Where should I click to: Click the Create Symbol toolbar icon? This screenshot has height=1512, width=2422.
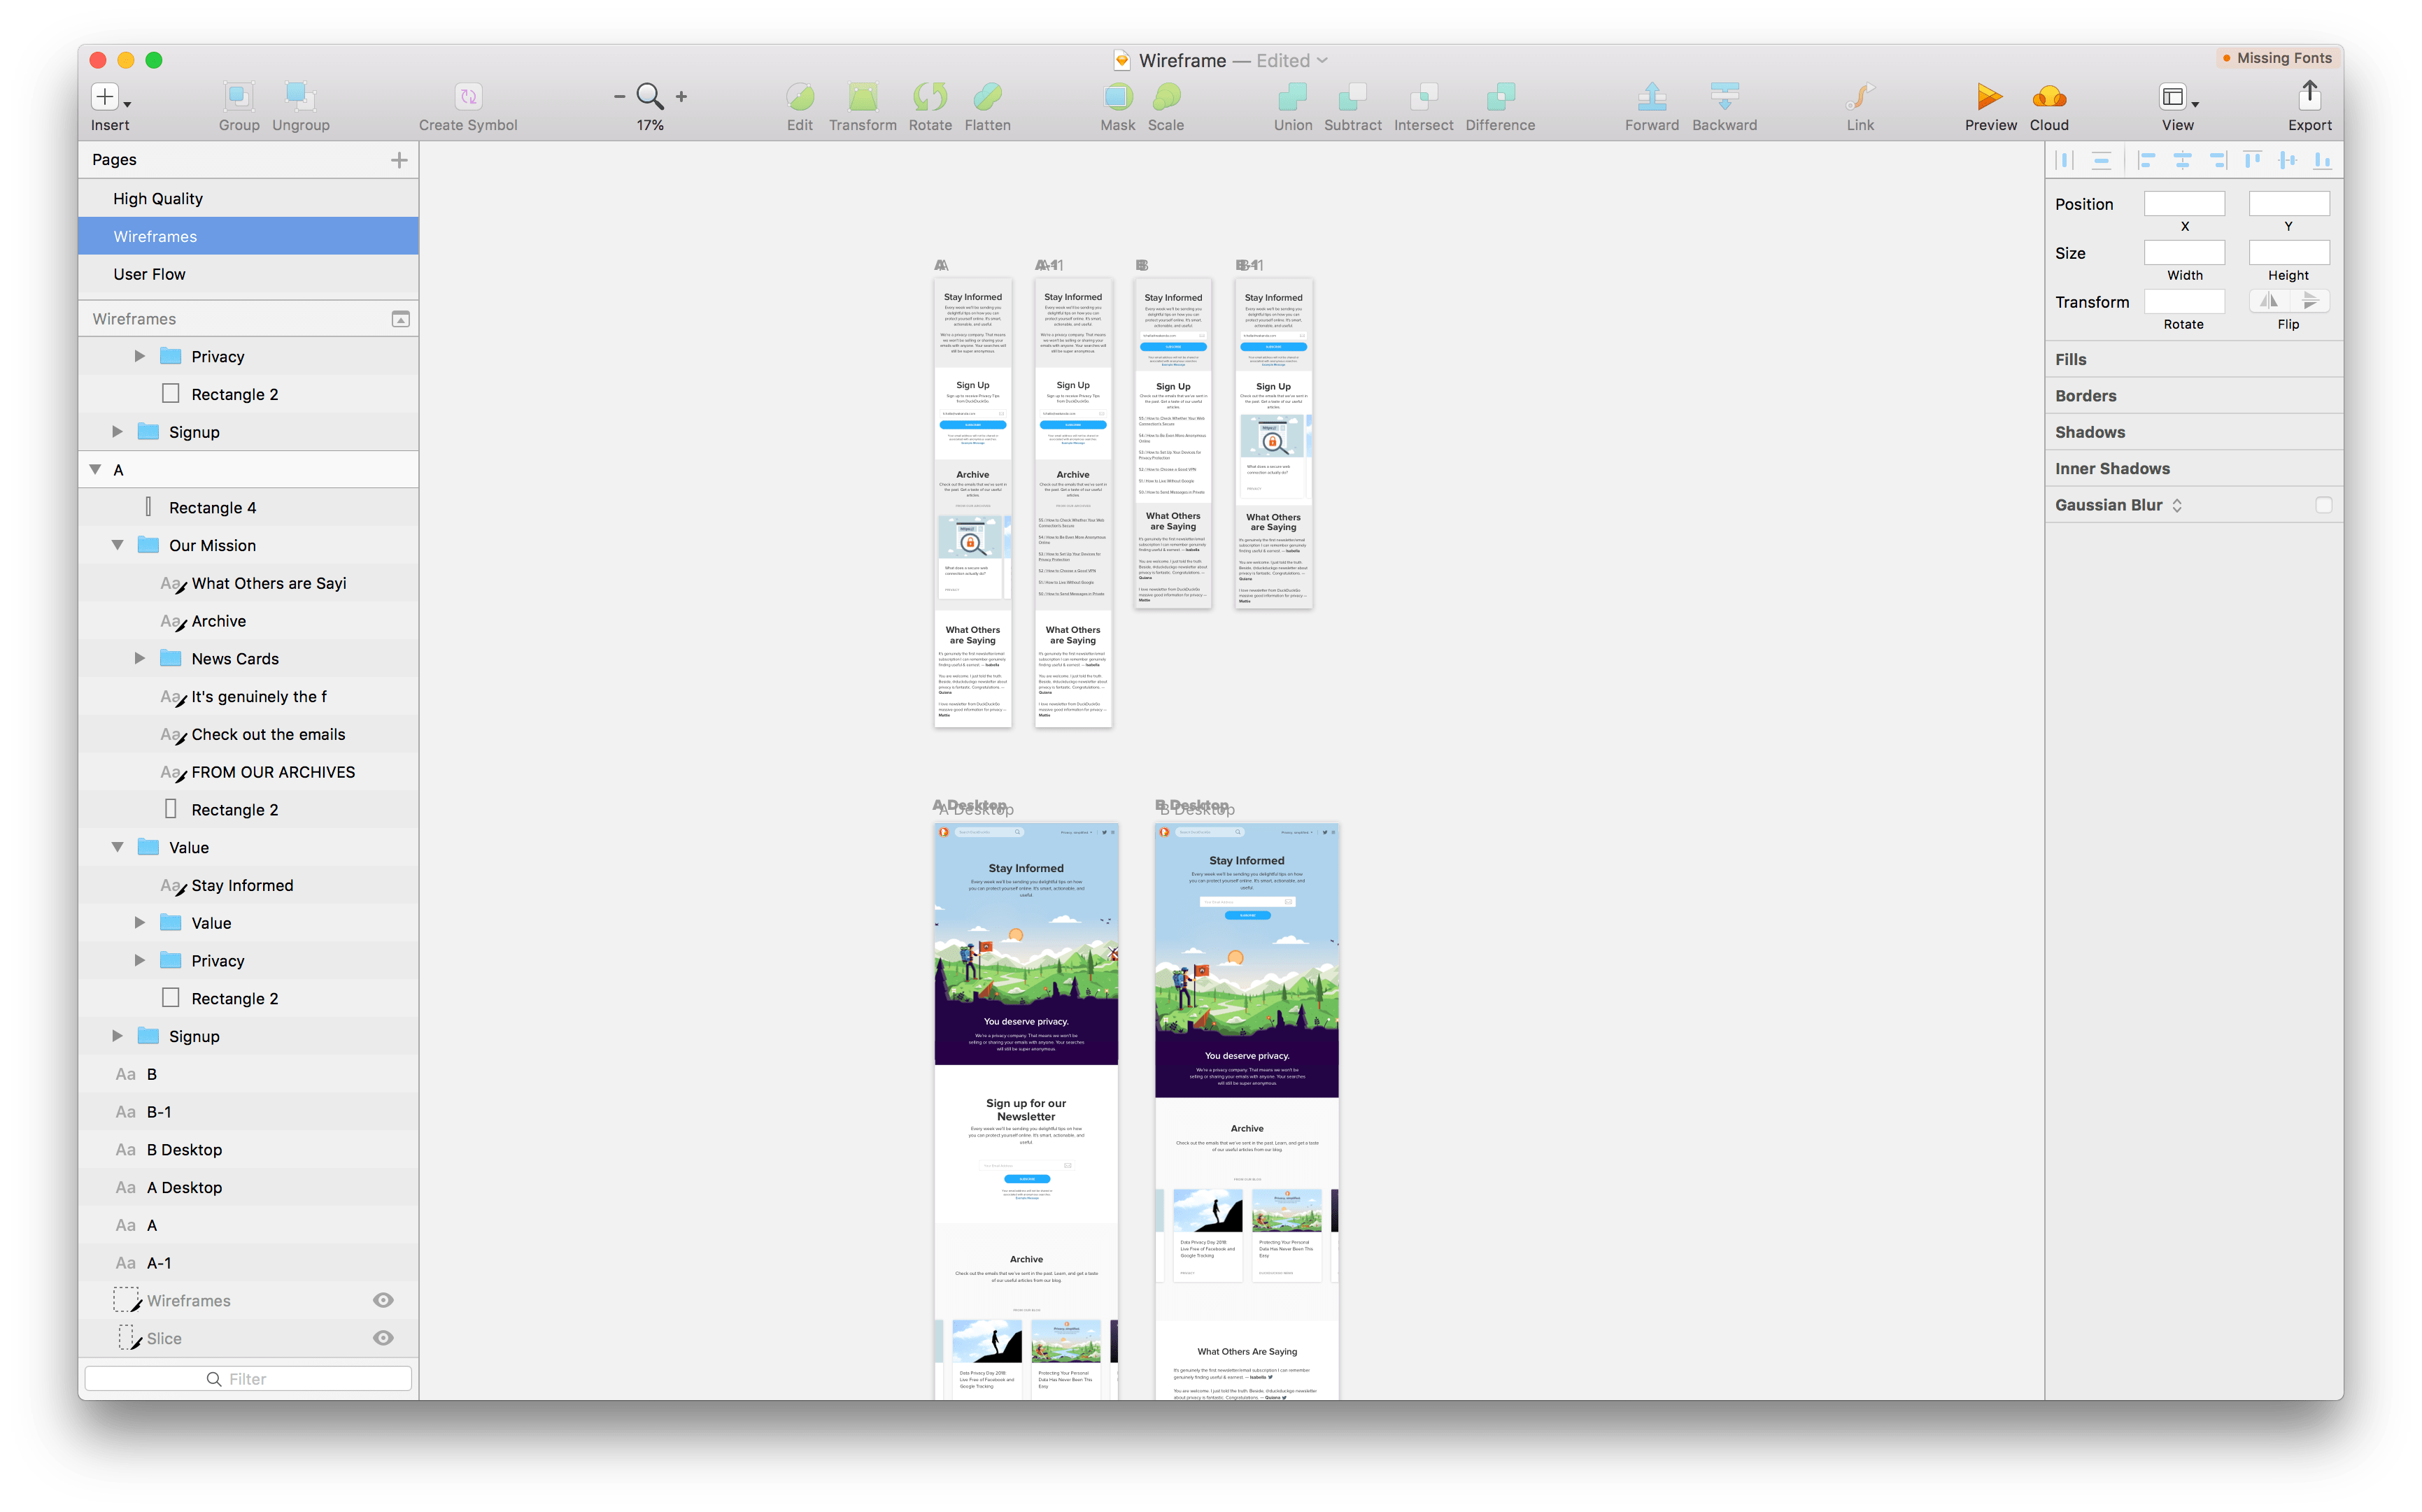tap(468, 97)
